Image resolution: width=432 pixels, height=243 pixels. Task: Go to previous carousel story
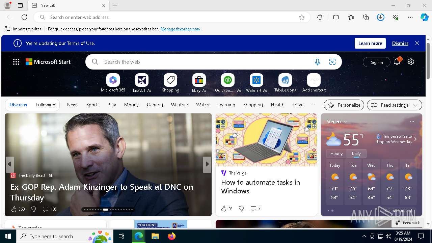point(9,164)
